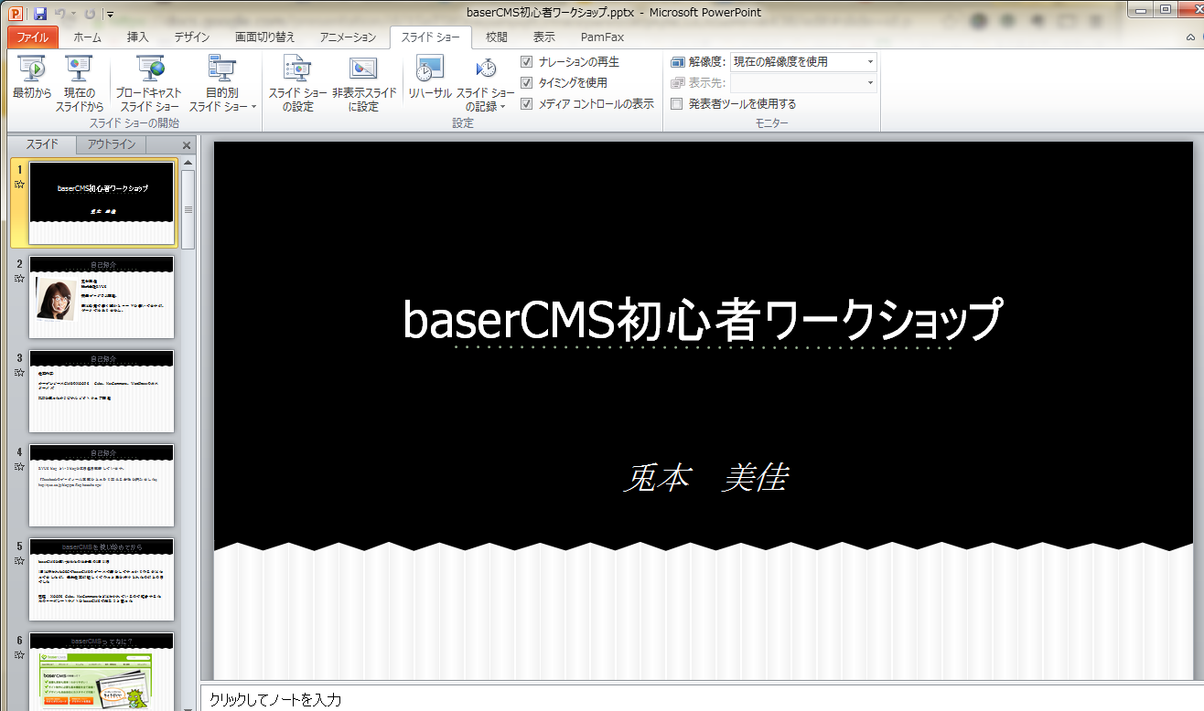Play animations star under slide 5
The width and height of the screenshot is (1204, 711).
[19, 561]
